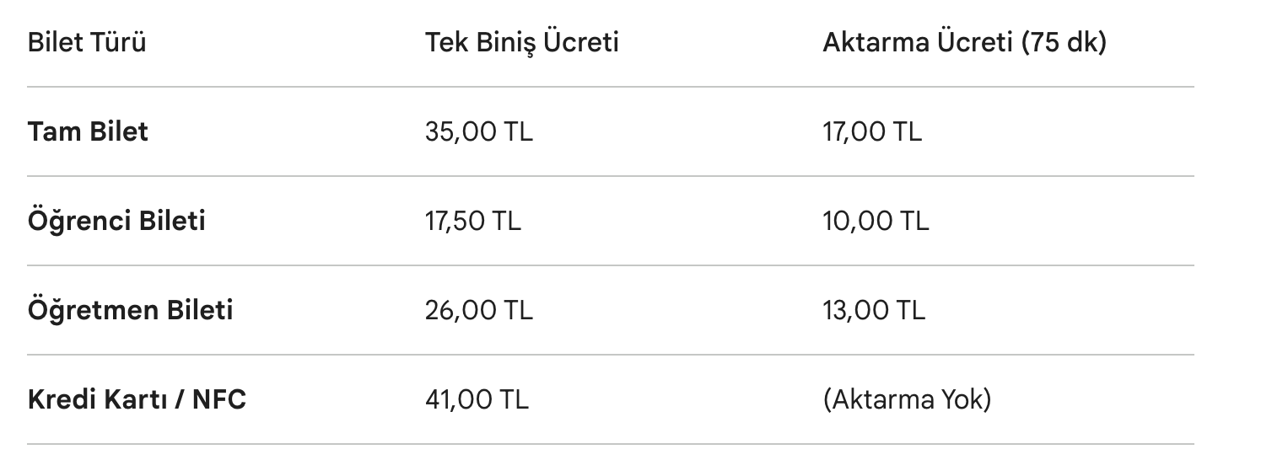Select the 17,00 TL transfer fee
The width and height of the screenshot is (1272, 460).
(871, 131)
